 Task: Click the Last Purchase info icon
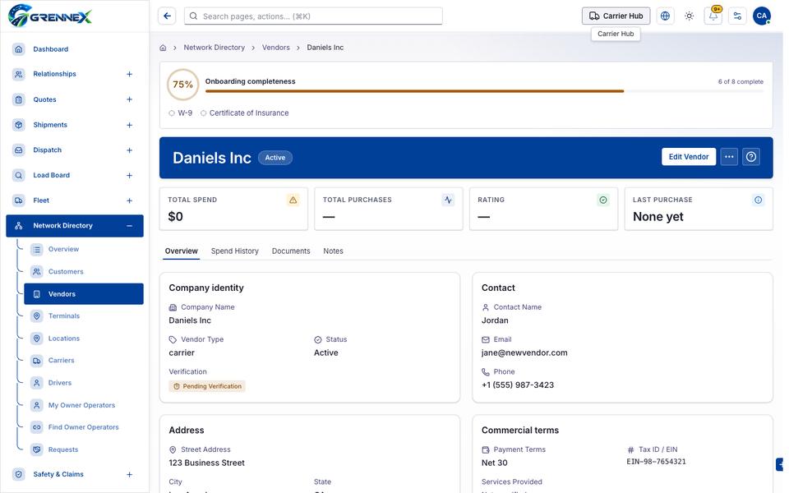pos(758,200)
